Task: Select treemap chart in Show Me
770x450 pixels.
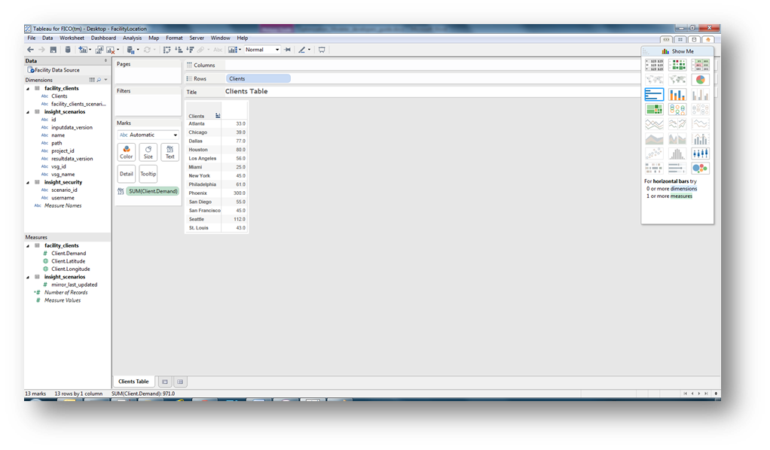Action: (x=654, y=109)
